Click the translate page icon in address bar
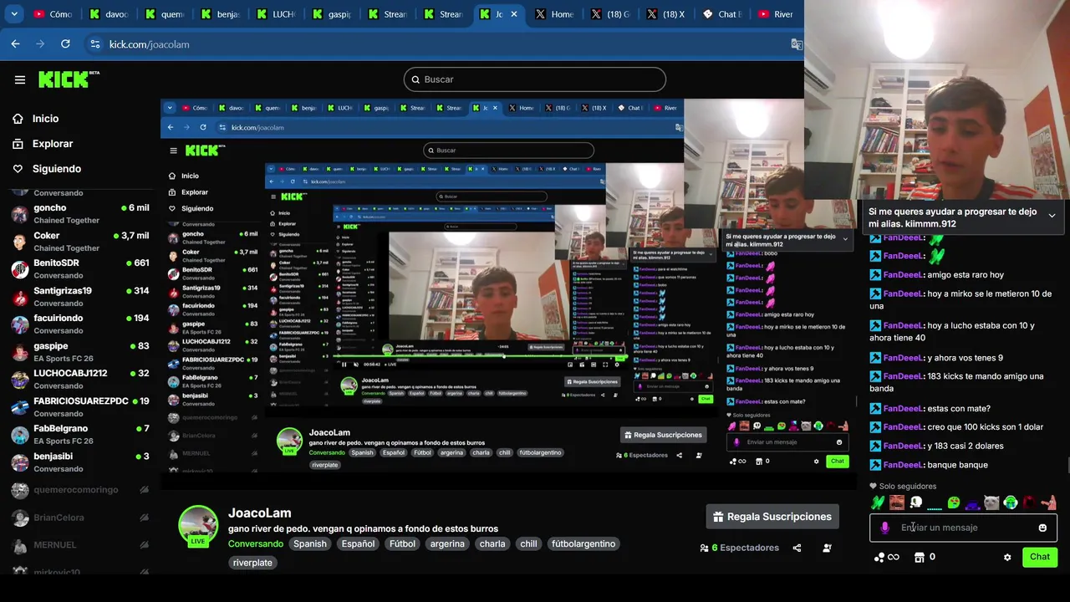 click(796, 44)
